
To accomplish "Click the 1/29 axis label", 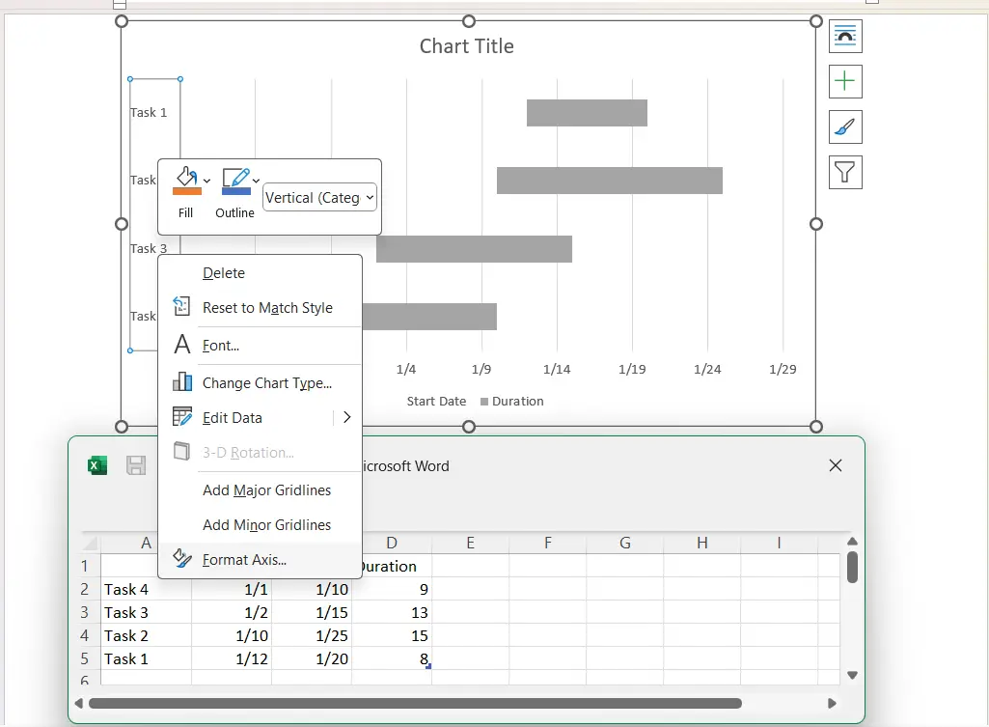I will pyautogui.click(x=783, y=369).
